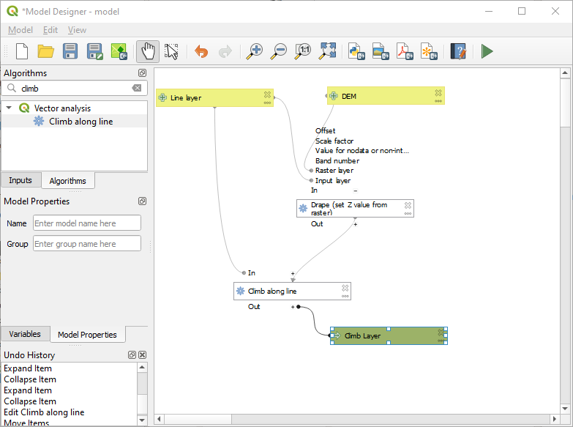Collapse the Drape algorithm's In parameters
The width and height of the screenshot is (573, 427).
point(355,190)
